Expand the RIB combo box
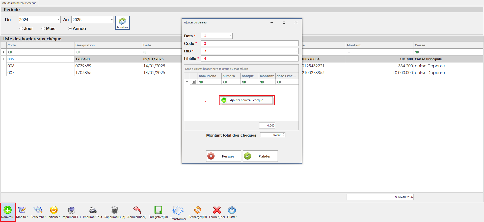The image size is (484, 222). [x=296, y=51]
